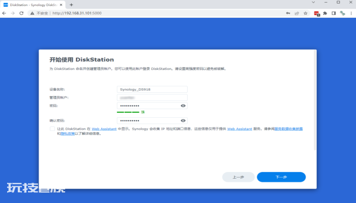Open the green profile extension icon
Viewport: 356px width, 203px height.
pos(342,13)
